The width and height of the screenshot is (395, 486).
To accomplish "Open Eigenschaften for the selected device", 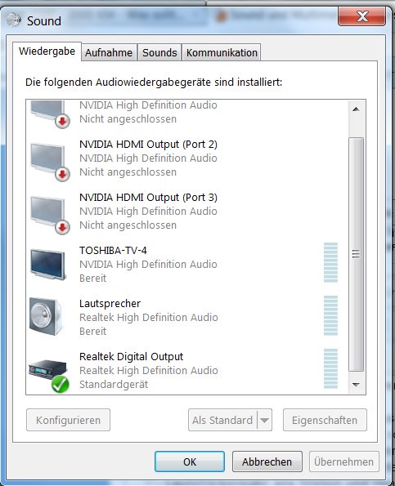I will 325,420.
